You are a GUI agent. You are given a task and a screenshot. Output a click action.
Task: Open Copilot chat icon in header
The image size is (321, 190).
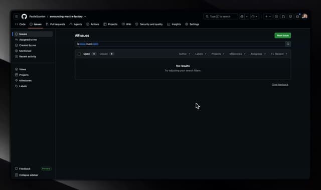pos(242,17)
